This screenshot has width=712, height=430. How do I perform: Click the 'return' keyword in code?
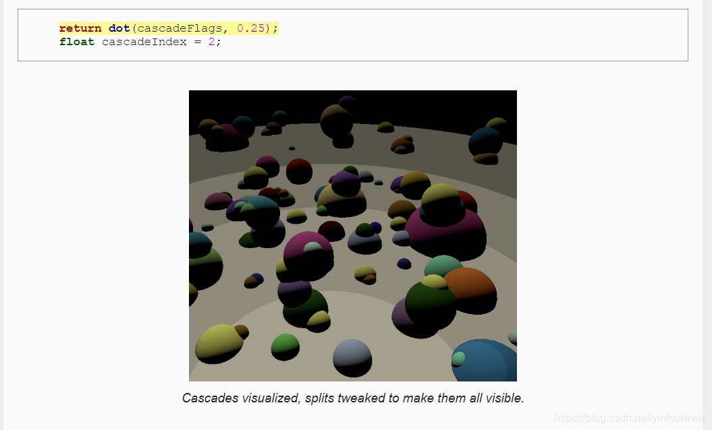[x=80, y=28]
